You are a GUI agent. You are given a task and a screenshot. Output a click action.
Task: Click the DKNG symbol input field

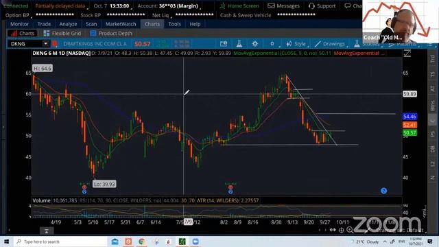(x=26, y=44)
